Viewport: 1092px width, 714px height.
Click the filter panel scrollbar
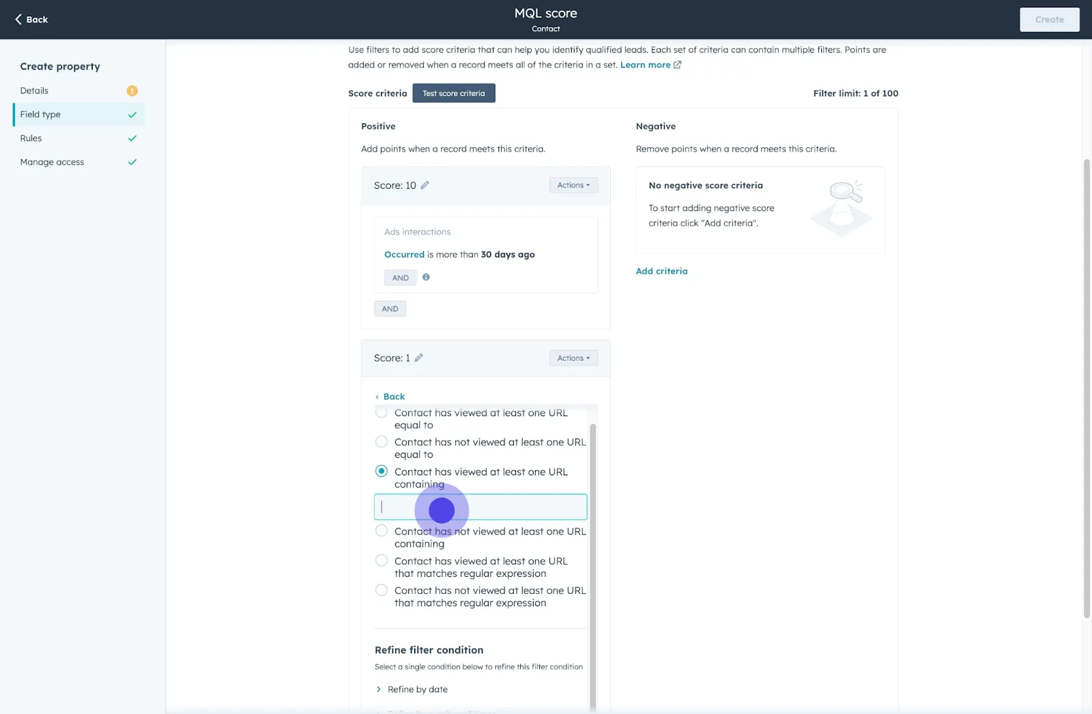[x=592, y=566]
